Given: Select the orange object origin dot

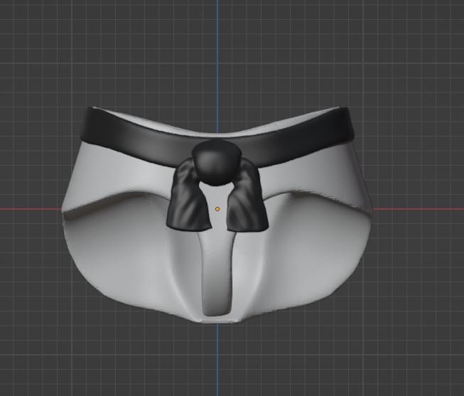Looking at the screenshot, I should (217, 209).
